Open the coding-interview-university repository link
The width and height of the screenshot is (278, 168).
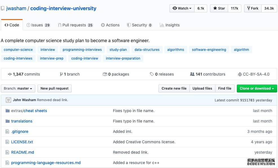[63, 8]
